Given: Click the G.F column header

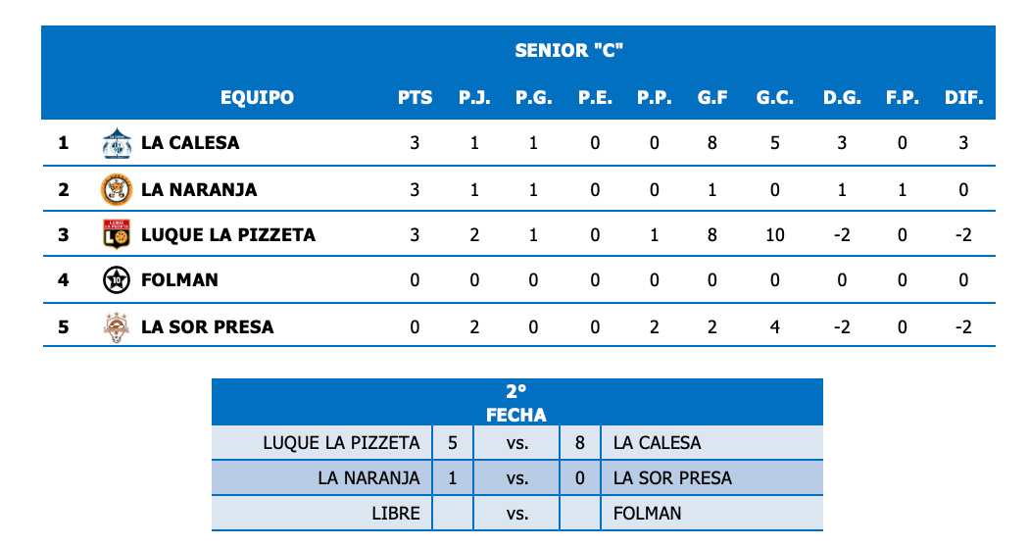Looking at the screenshot, I should [x=712, y=98].
